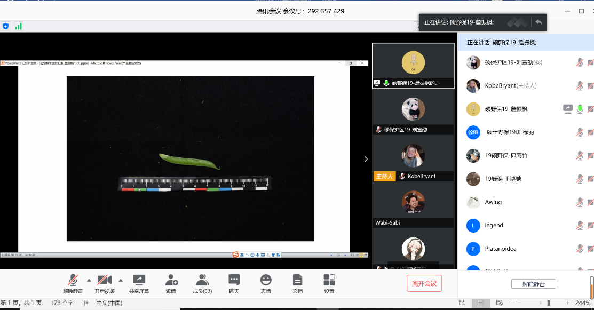Viewport: 594px width, 310px height.
Task: Collapse video strip with right chevron arrow
Action: [366, 159]
